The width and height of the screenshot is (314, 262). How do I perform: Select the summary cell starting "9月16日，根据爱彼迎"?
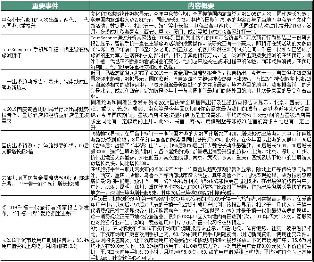(201, 210)
